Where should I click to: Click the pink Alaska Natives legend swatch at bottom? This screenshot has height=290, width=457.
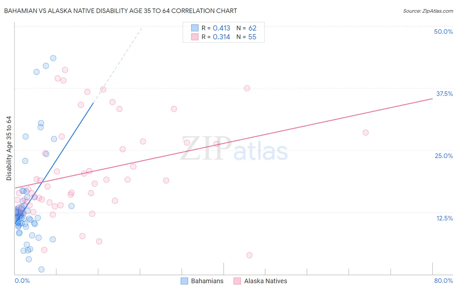[237, 281]
